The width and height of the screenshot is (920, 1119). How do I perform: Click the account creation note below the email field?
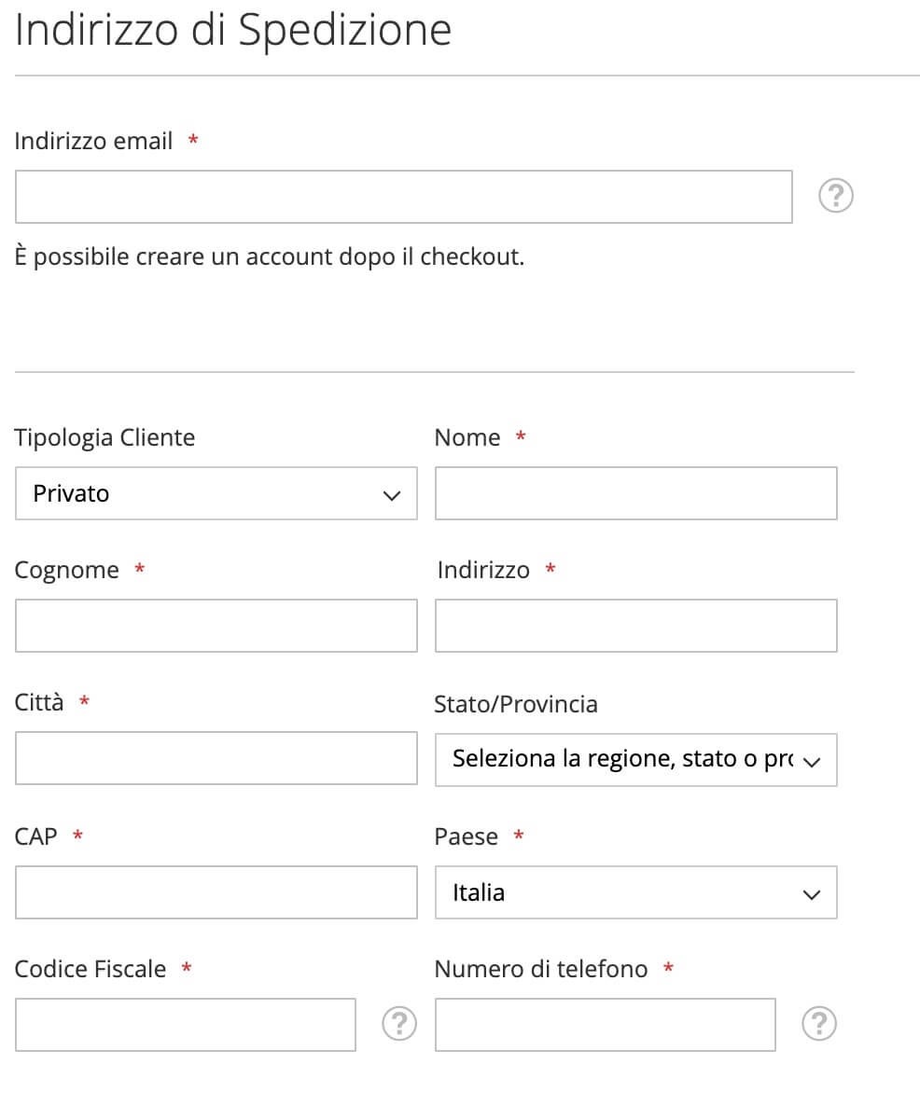click(270, 256)
